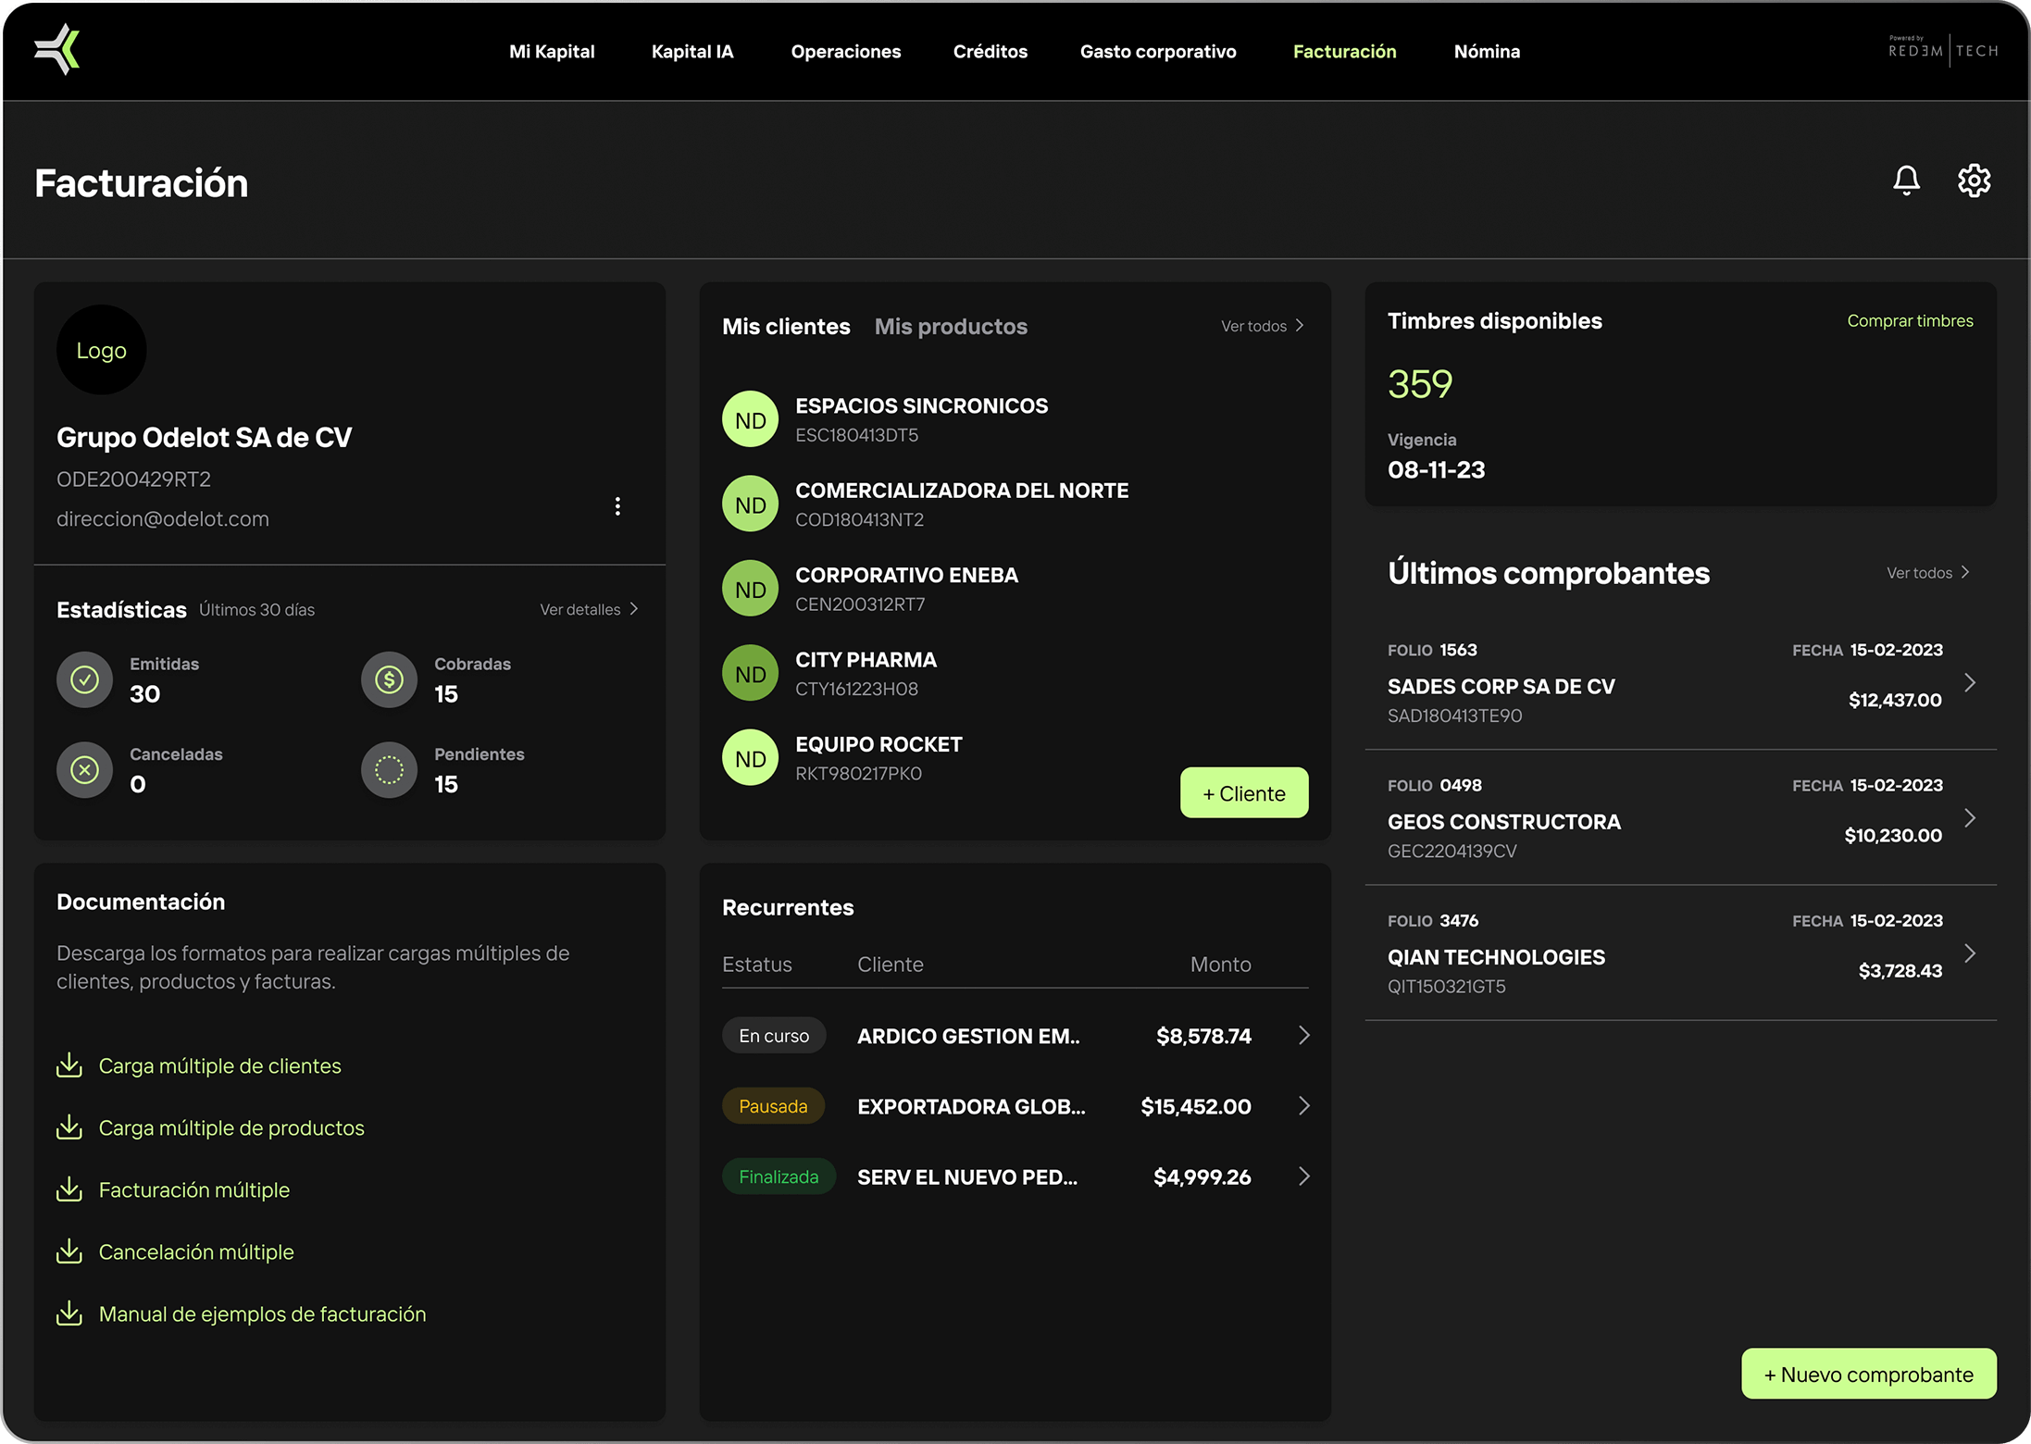2031x1444 pixels.
Task: Open the QIAN TECHNOLOGIES receipt chevron
Action: 1970,954
